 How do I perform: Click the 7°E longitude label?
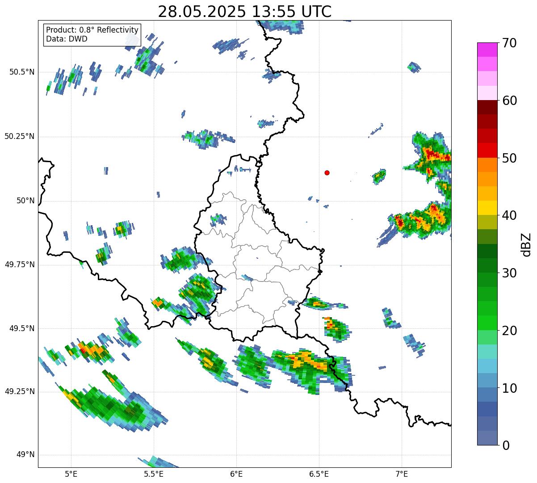pos(402,474)
